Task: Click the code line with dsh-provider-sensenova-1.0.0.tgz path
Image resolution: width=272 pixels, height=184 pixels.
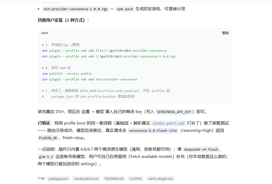Action: (109, 56)
